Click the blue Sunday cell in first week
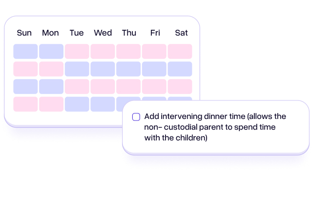This screenshot has height=197, width=313. click(x=25, y=51)
